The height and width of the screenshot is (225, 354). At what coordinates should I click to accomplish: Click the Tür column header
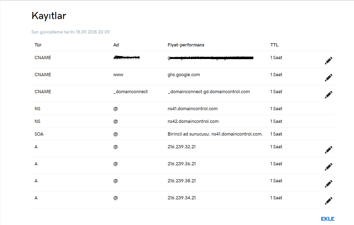coord(38,45)
